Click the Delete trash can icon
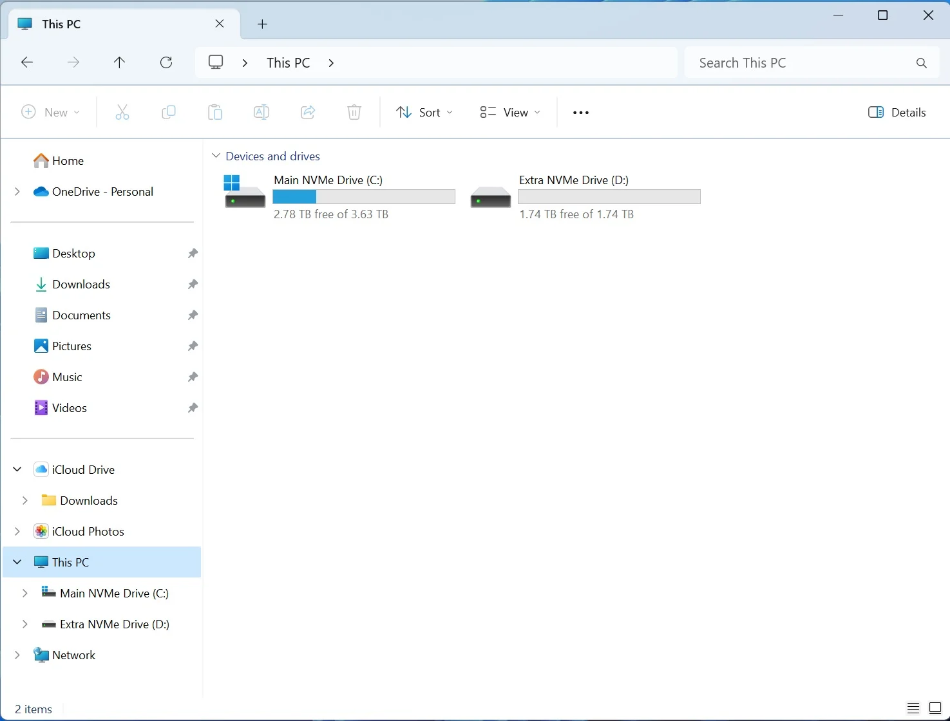The width and height of the screenshot is (950, 721). 354,113
